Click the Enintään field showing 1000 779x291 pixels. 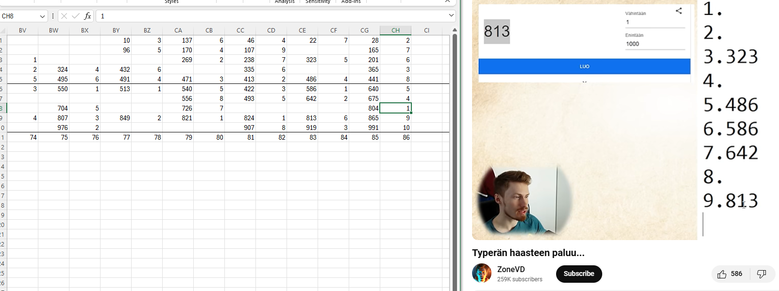655,44
